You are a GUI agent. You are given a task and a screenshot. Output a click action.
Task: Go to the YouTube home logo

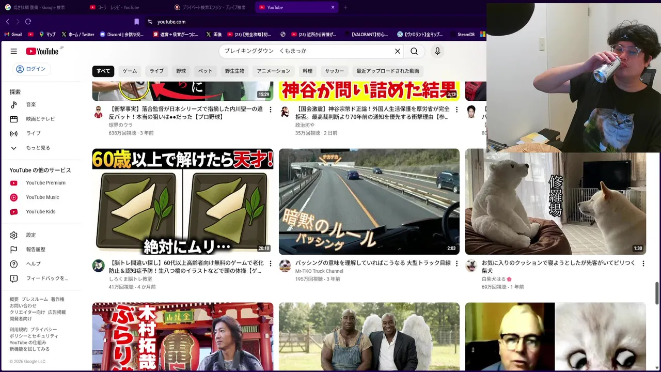42,51
